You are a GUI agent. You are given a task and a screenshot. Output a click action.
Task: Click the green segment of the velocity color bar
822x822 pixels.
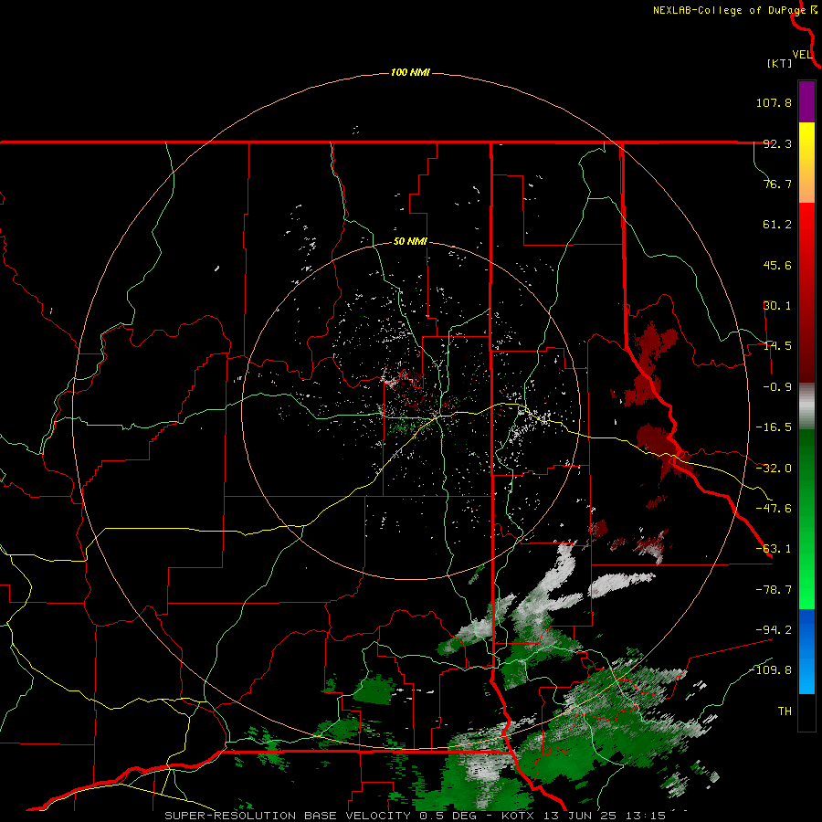click(x=806, y=519)
